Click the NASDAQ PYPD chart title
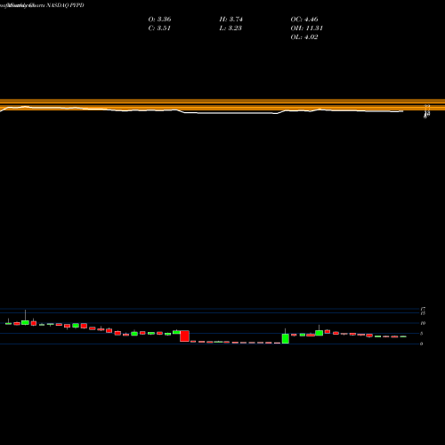The width and height of the screenshot is (445, 445). tap(66, 5)
